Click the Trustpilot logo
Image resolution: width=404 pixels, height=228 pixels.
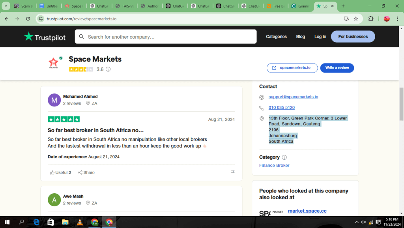pos(45,37)
